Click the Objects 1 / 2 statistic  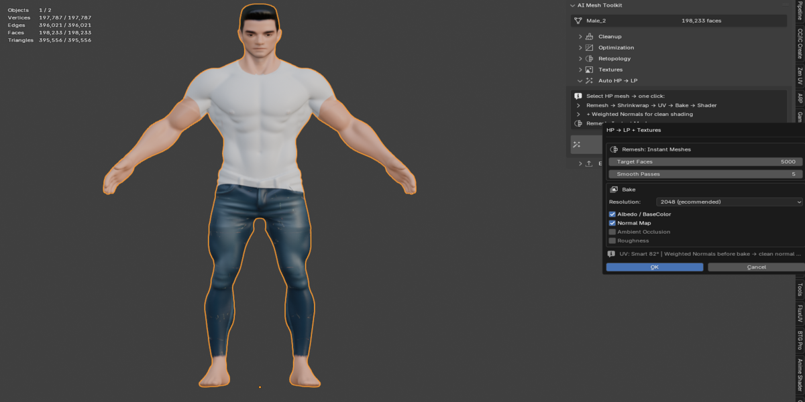tap(30, 10)
